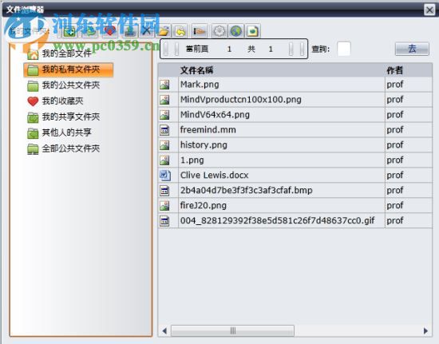Go to the next page in pager
This screenshot has height=344, width=439.
click(x=291, y=49)
